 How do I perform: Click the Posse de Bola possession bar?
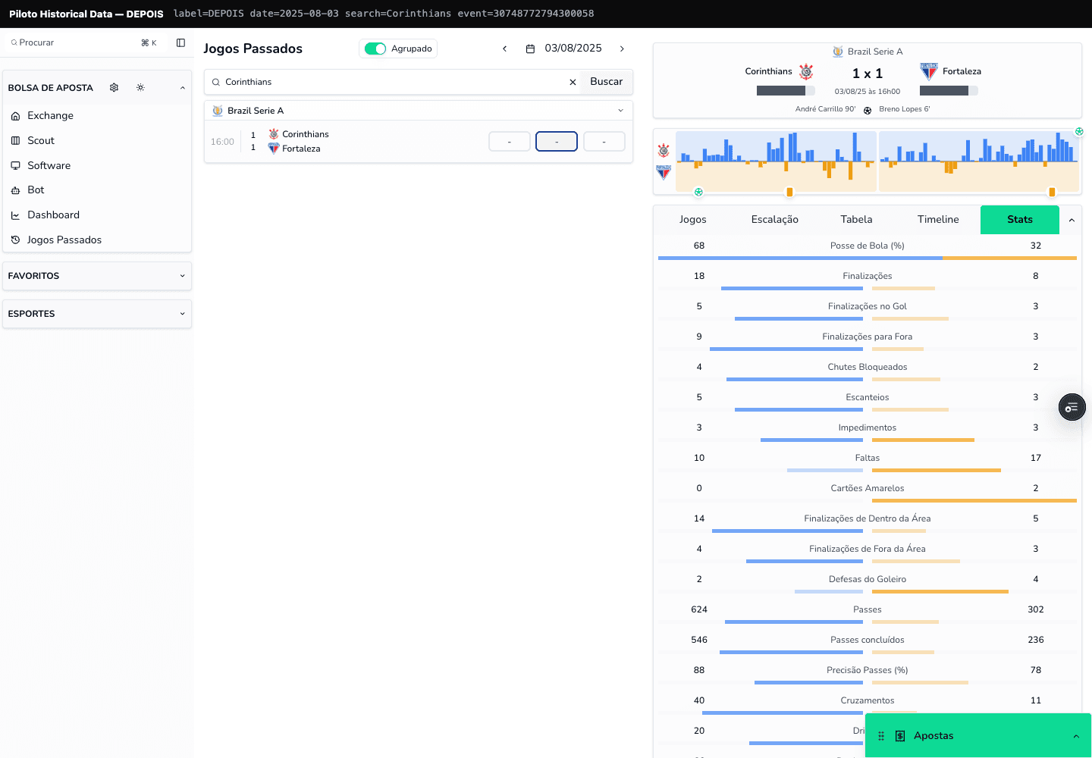(x=868, y=258)
